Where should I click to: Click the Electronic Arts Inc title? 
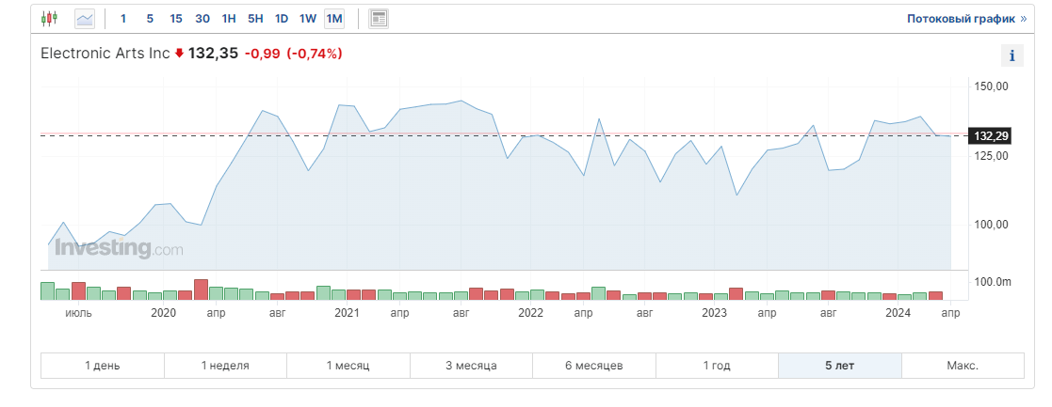105,54
